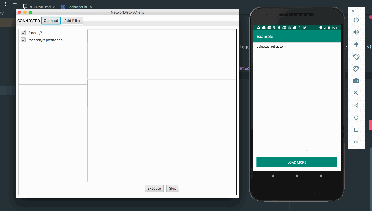Rotate emulator right icon
The width and height of the screenshot is (372, 211).
[x=356, y=68]
